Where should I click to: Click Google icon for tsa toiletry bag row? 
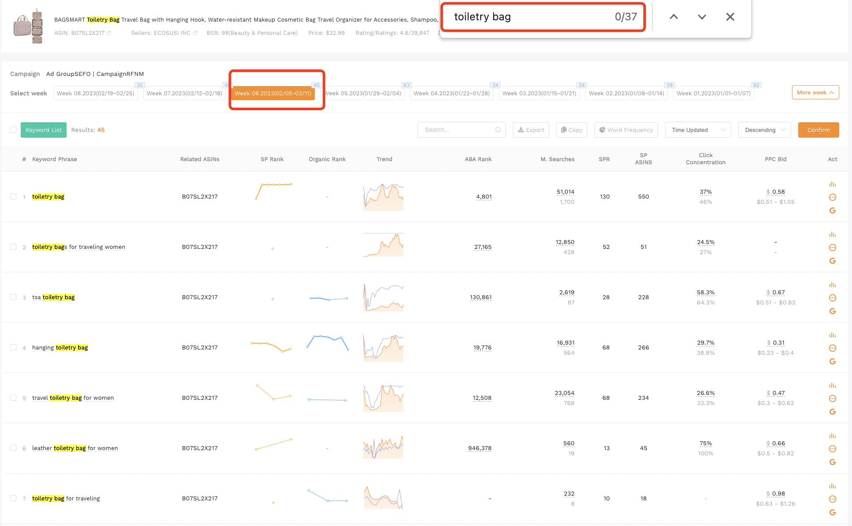[833, 311]
